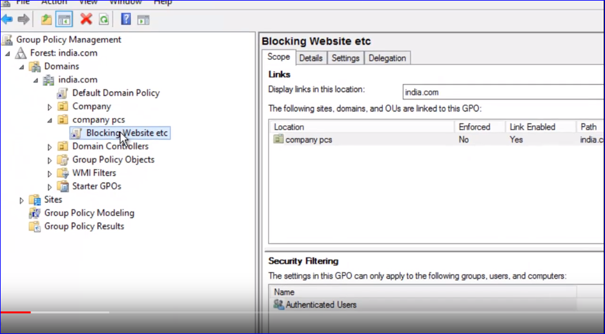
Task: Select Group Policy Results label in tree
Action: point(84,226)
